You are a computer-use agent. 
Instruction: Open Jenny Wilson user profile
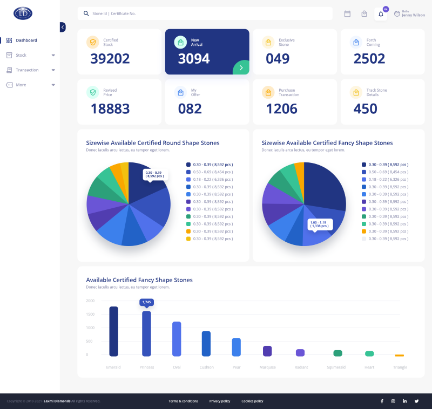coord(409,13)
